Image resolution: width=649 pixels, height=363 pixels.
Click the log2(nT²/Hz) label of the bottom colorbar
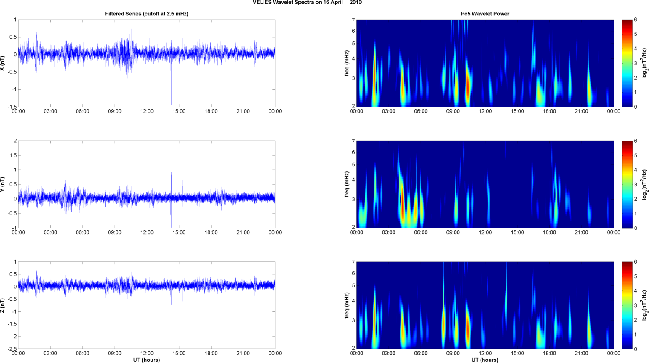coord(645,305)
